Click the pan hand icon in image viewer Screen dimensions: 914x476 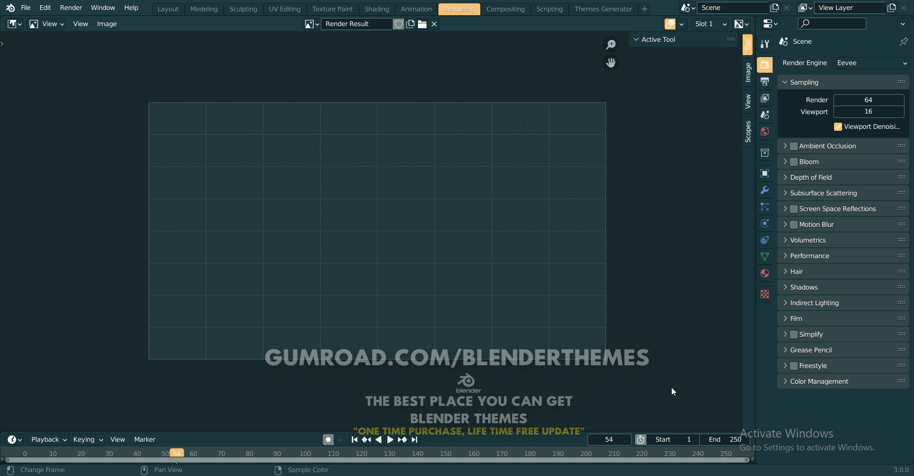611,62
